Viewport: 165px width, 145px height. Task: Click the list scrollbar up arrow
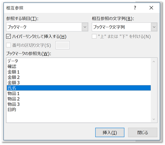(154, 62)
